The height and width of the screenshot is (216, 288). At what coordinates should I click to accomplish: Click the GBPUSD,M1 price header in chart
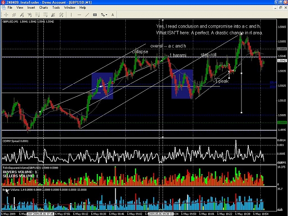click(28, 22)
